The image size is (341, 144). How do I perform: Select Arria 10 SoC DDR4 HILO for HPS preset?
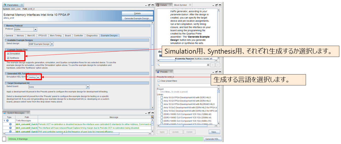point(190,111)
